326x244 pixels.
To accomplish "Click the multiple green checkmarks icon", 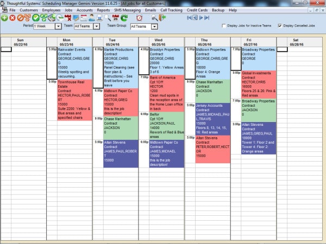I will (x=43, y=18).
